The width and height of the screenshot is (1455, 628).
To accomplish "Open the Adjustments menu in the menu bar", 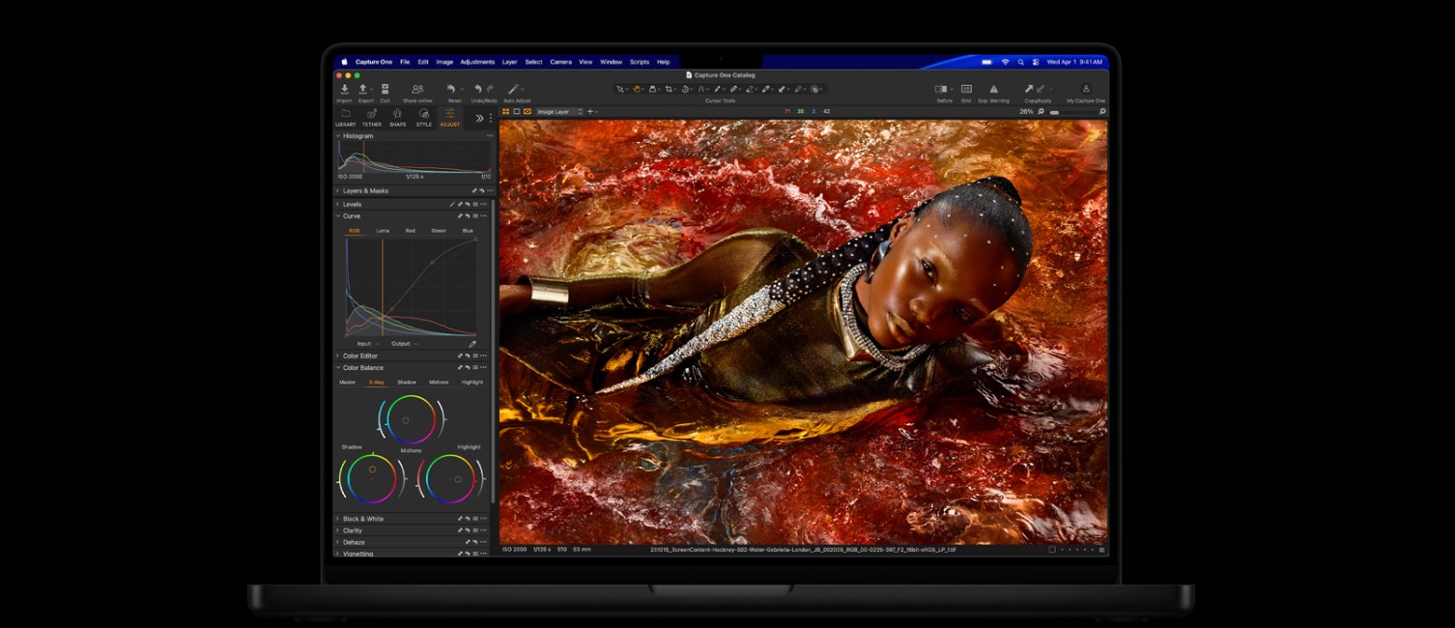I will point(477,62).
